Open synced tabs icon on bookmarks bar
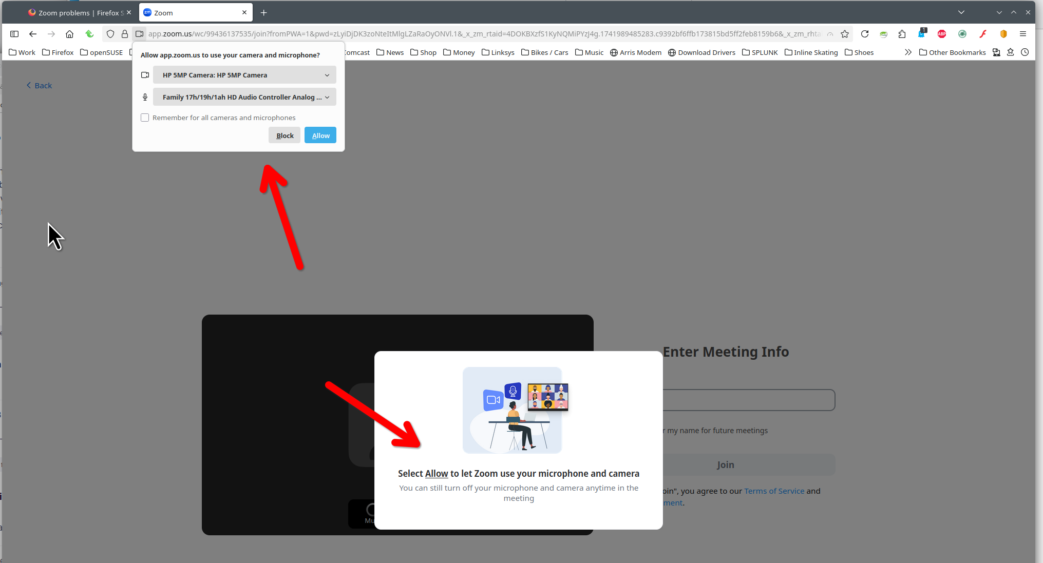 pos(996,52)
